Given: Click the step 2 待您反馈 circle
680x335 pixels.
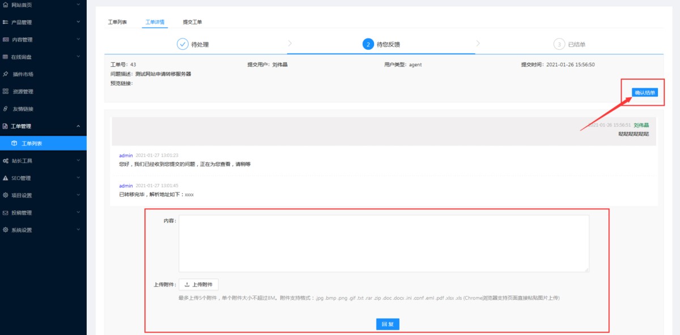Looking at the screenshot, I should pos(368,44).
